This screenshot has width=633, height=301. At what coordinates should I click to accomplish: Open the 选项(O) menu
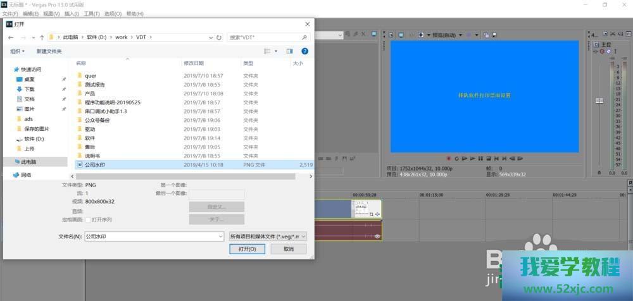coord(113,13)
